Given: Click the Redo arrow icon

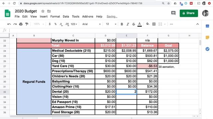Looking at the screenshot, I should [15, 24].
